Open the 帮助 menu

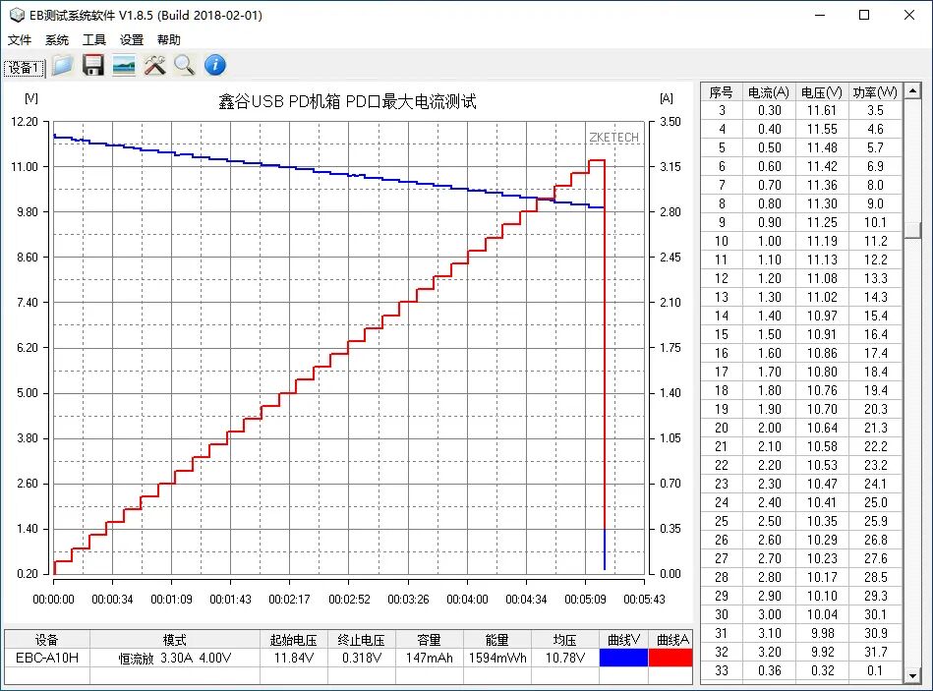tap(169, 40)
